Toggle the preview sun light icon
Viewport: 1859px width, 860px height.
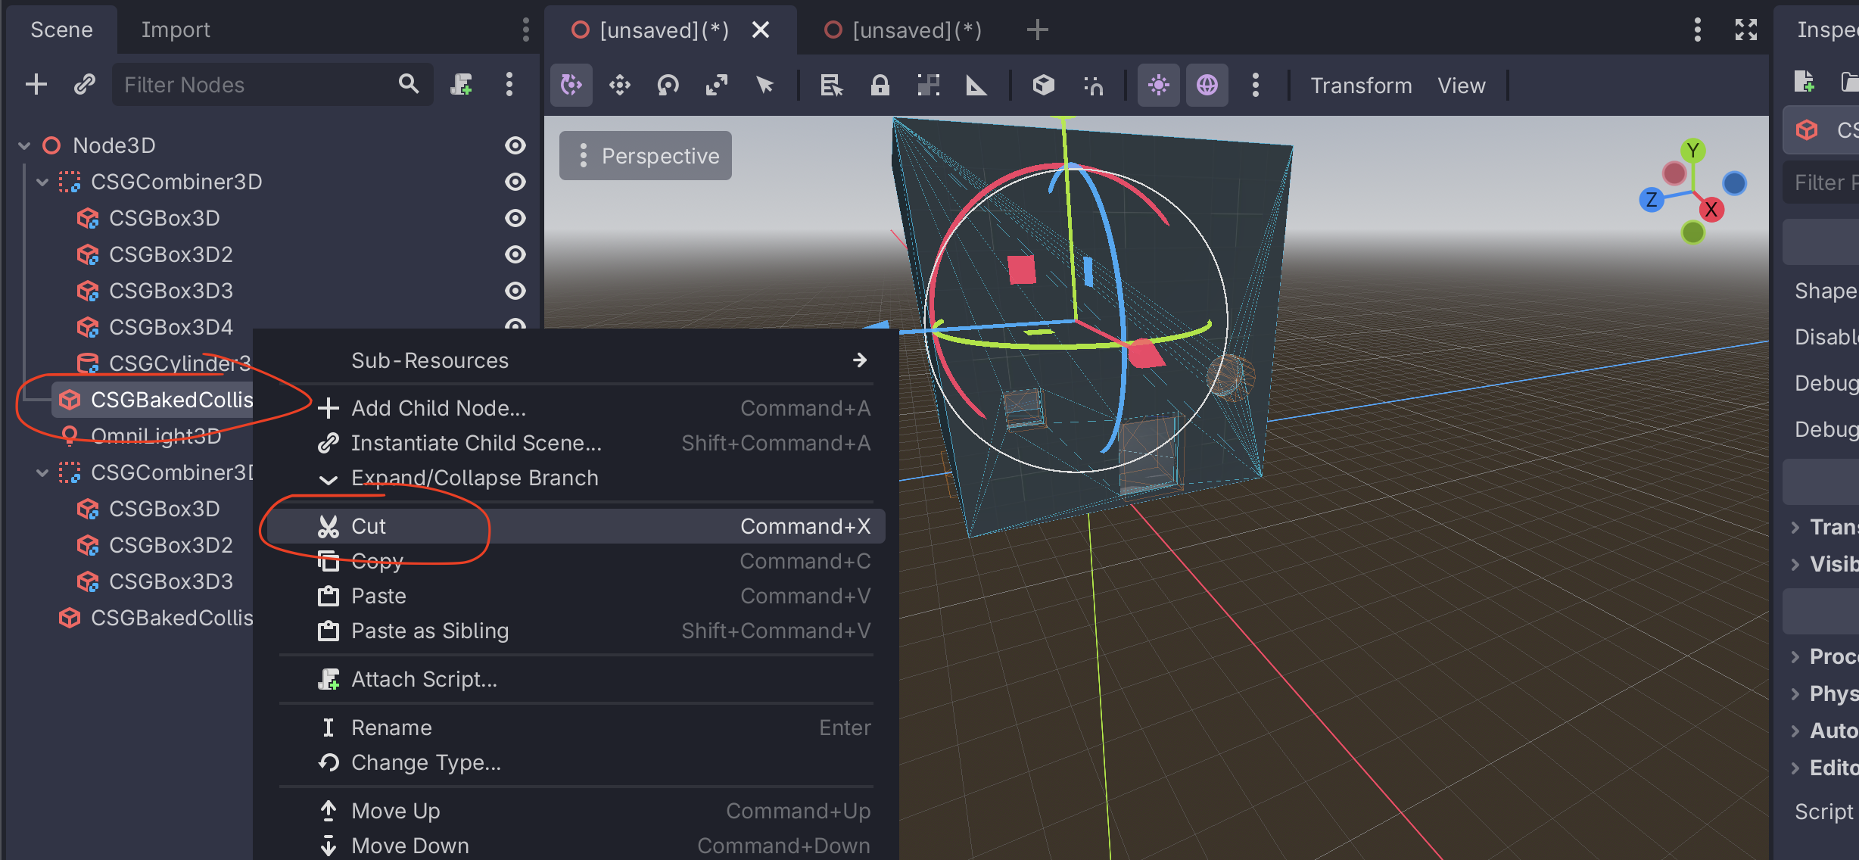tap(1158, 85)
